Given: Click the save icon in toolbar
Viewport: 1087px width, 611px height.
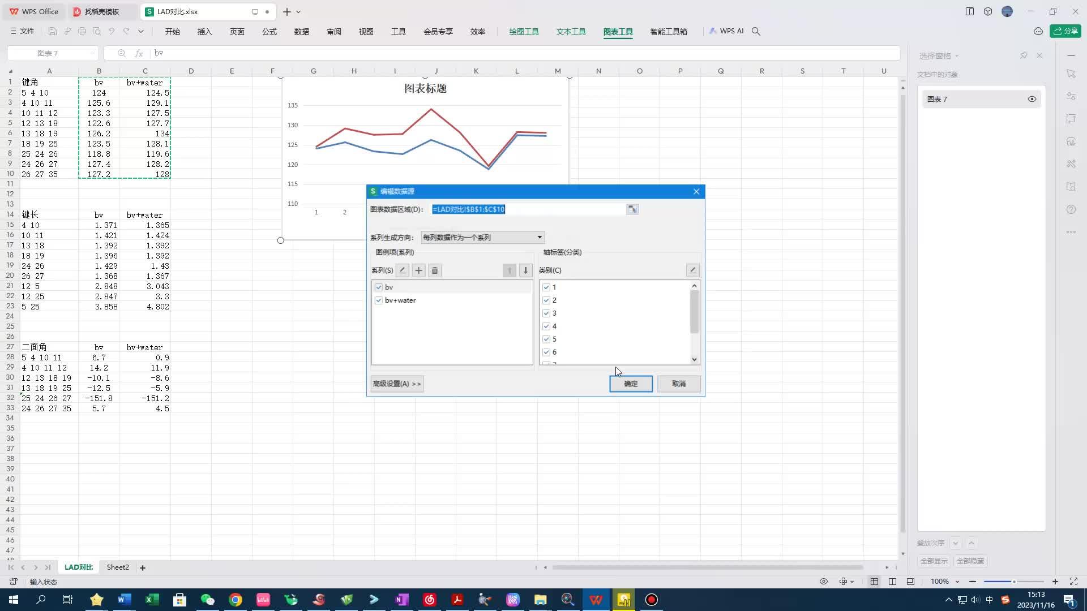Looking at the screenshot, I should point(53,32).
